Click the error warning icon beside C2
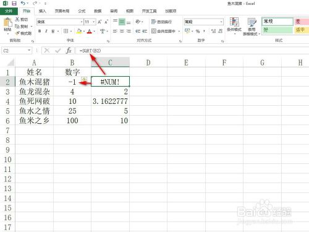This screenshot has height=232, width=309. [84, 79]
